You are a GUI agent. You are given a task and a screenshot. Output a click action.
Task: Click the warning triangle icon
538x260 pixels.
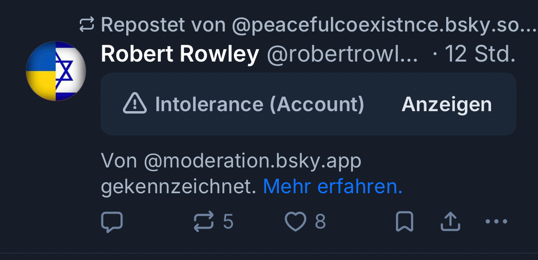(135, 104)
